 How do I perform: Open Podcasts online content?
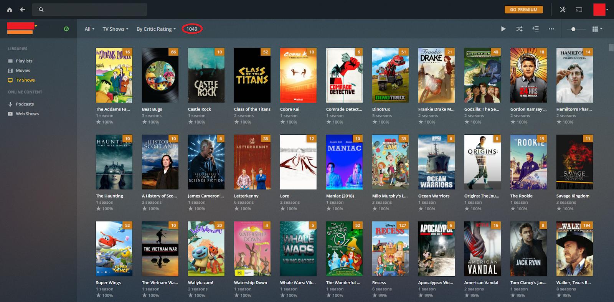pyautogui.click(x=25, y=104)
